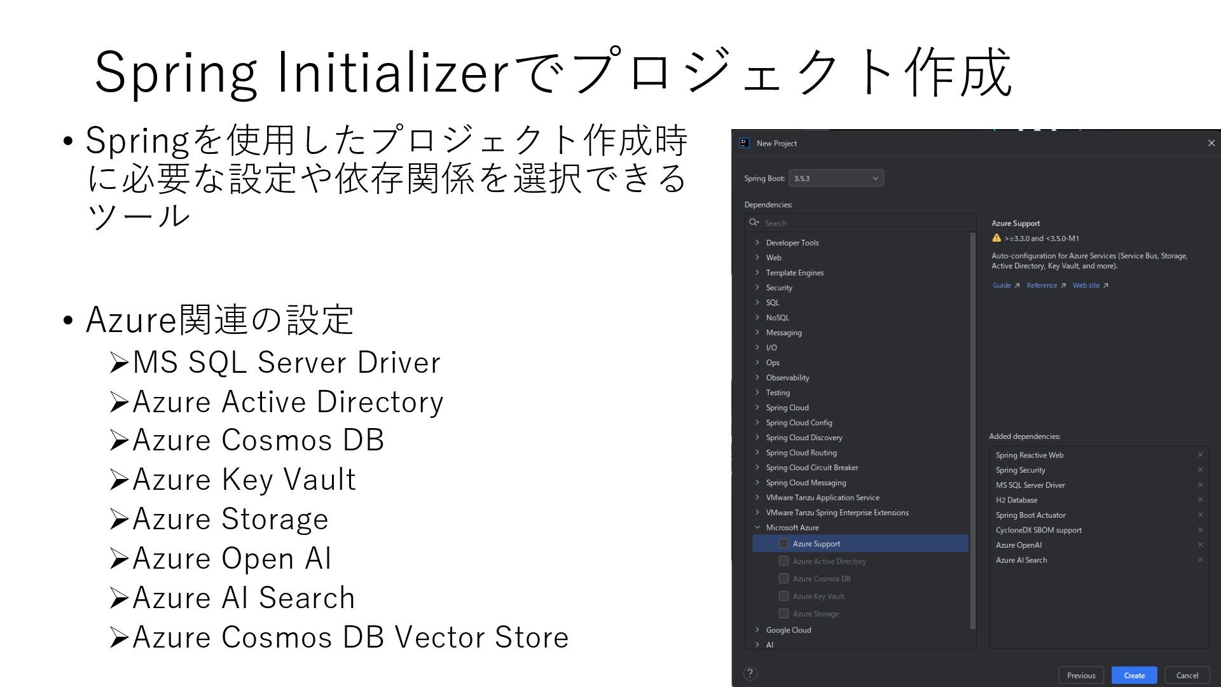The image size is (1221, 687).
Task: Expand VMware Tanzu Application Service category
Action: click(757, 497)
